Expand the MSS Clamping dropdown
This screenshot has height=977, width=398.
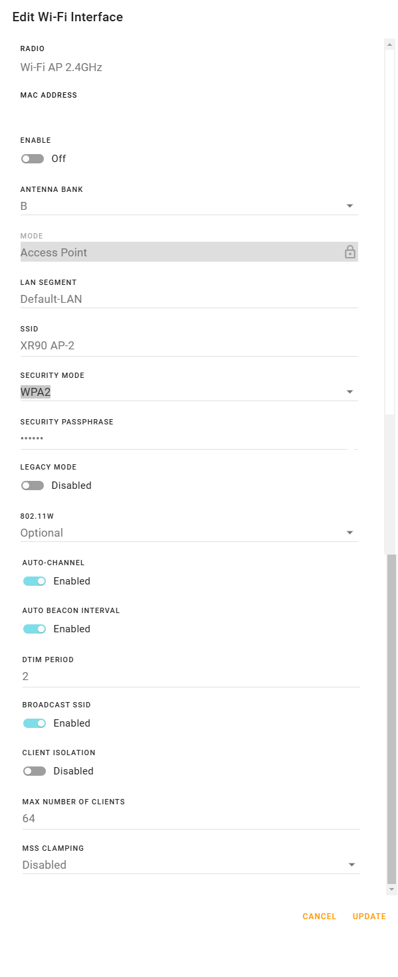point(191,865)
